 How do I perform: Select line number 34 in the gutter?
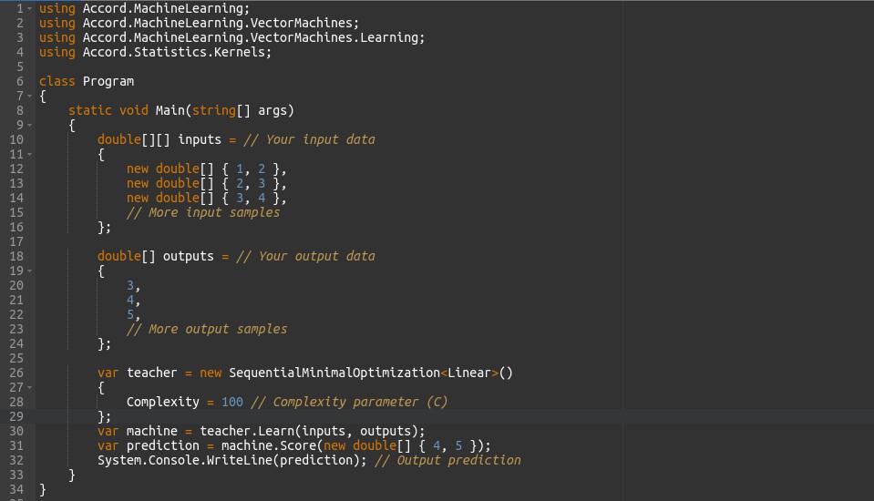[x=15, y=489]
